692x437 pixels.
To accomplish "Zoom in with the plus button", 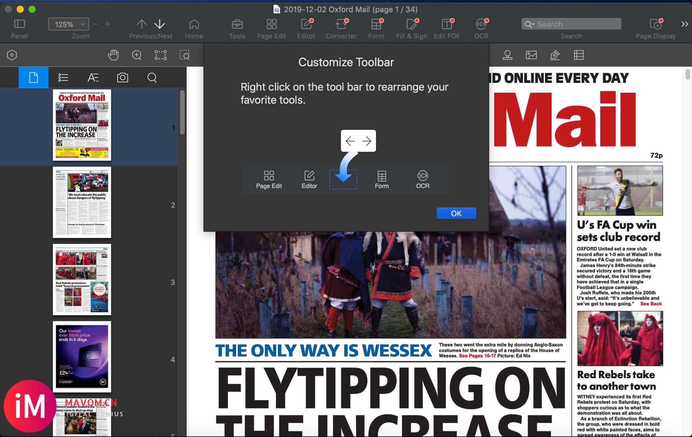I will point(108,24).
